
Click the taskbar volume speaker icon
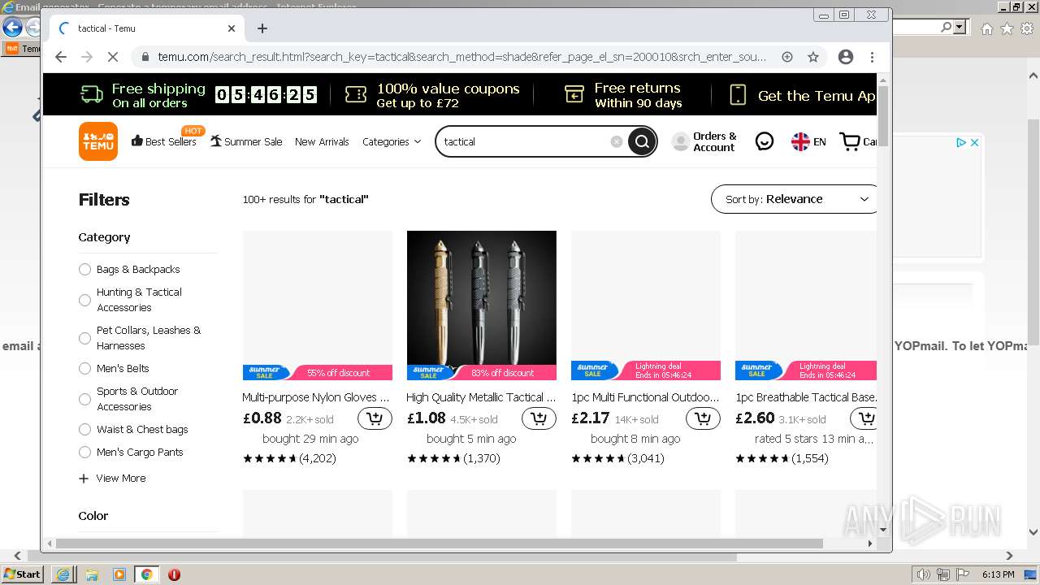click(924, 574)
